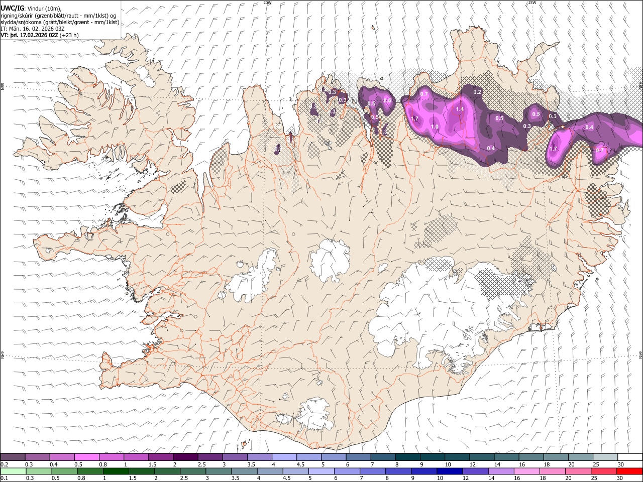Viewport: 643px width, 482px height.
Task: Select the upper legend swatch between 12 and 14
Action: click(481, 457)
